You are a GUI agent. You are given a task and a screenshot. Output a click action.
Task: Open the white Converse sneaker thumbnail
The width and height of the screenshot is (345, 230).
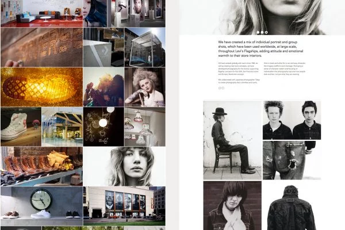pyautogui.click(x=21, y=125)
